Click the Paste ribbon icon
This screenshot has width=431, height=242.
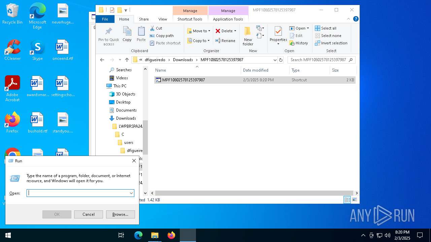[141, 34]
